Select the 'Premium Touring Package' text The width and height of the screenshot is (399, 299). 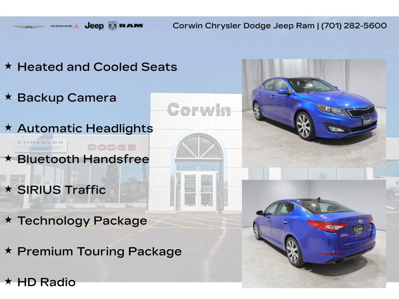pyautogui.click(x=99, y=252)
